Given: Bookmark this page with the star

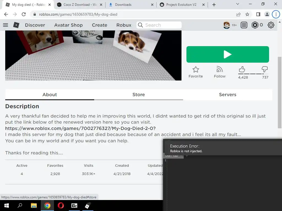Looking at the screenshot, I should click(x=247, y=14).
